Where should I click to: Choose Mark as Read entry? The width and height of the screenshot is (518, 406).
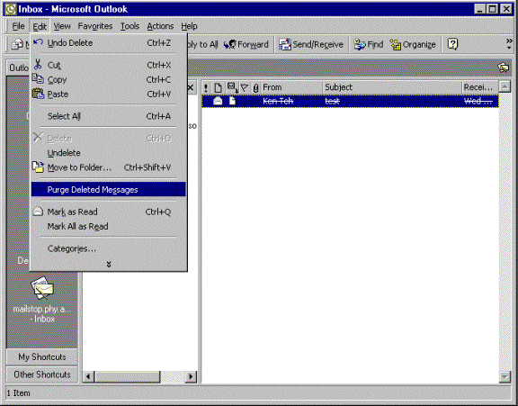coord(108,212)
